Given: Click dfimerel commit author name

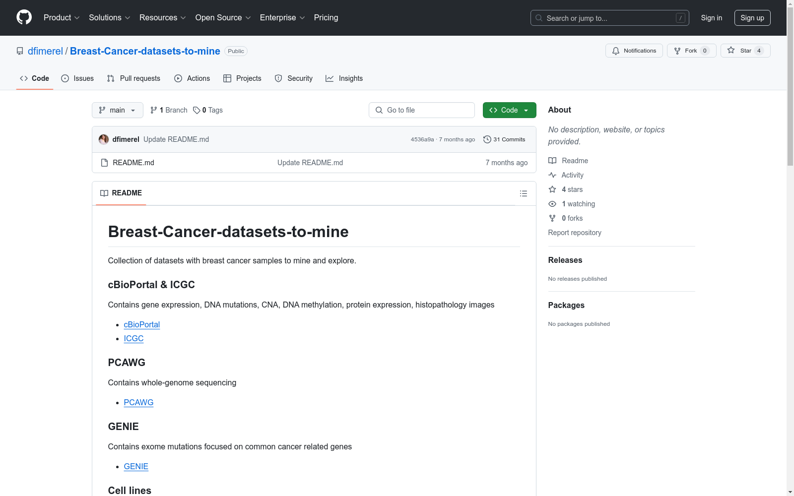Looking at the screenshot, I should (x=126, y=139).
